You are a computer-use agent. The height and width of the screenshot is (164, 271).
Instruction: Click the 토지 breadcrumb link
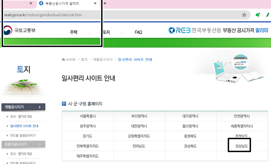click(84, 59)
